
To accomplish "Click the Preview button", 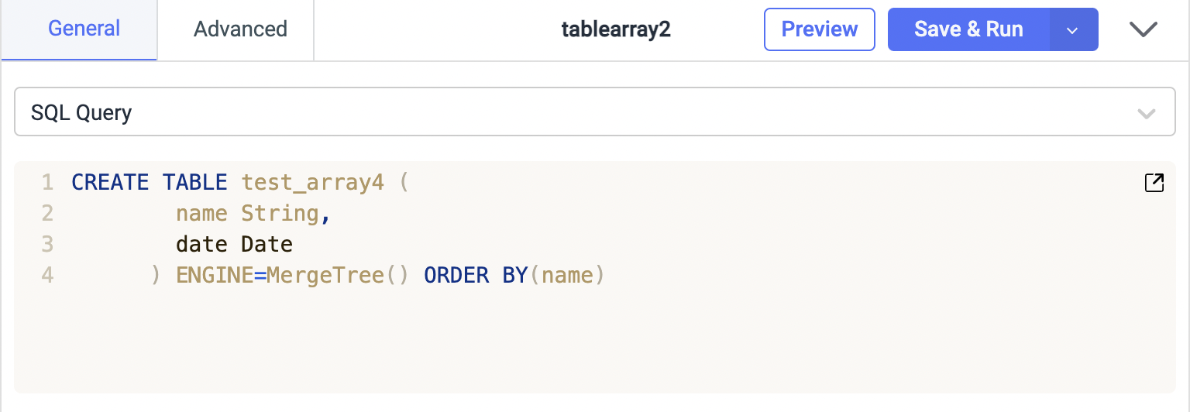I will (x=819, y=29).
